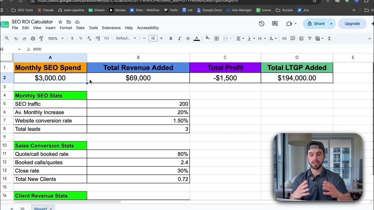
Task: Toggle bold formatting
Action: tap(171, 38)
